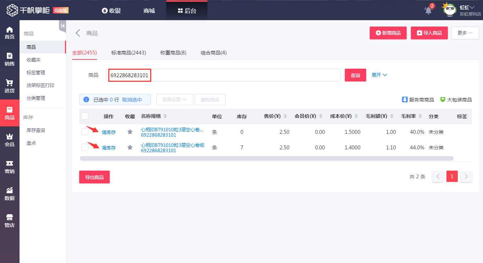Screen dimensions: 483x263
Task: Open the notification bell with 2 alerts
Action: pos(428,11)
